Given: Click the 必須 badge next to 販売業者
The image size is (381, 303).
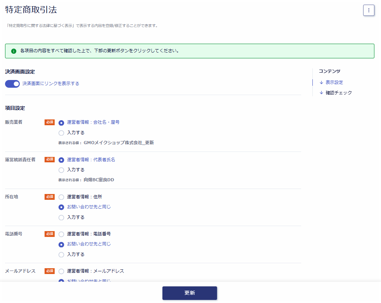Looking at the screenshot, I should [x=50, y=122].
